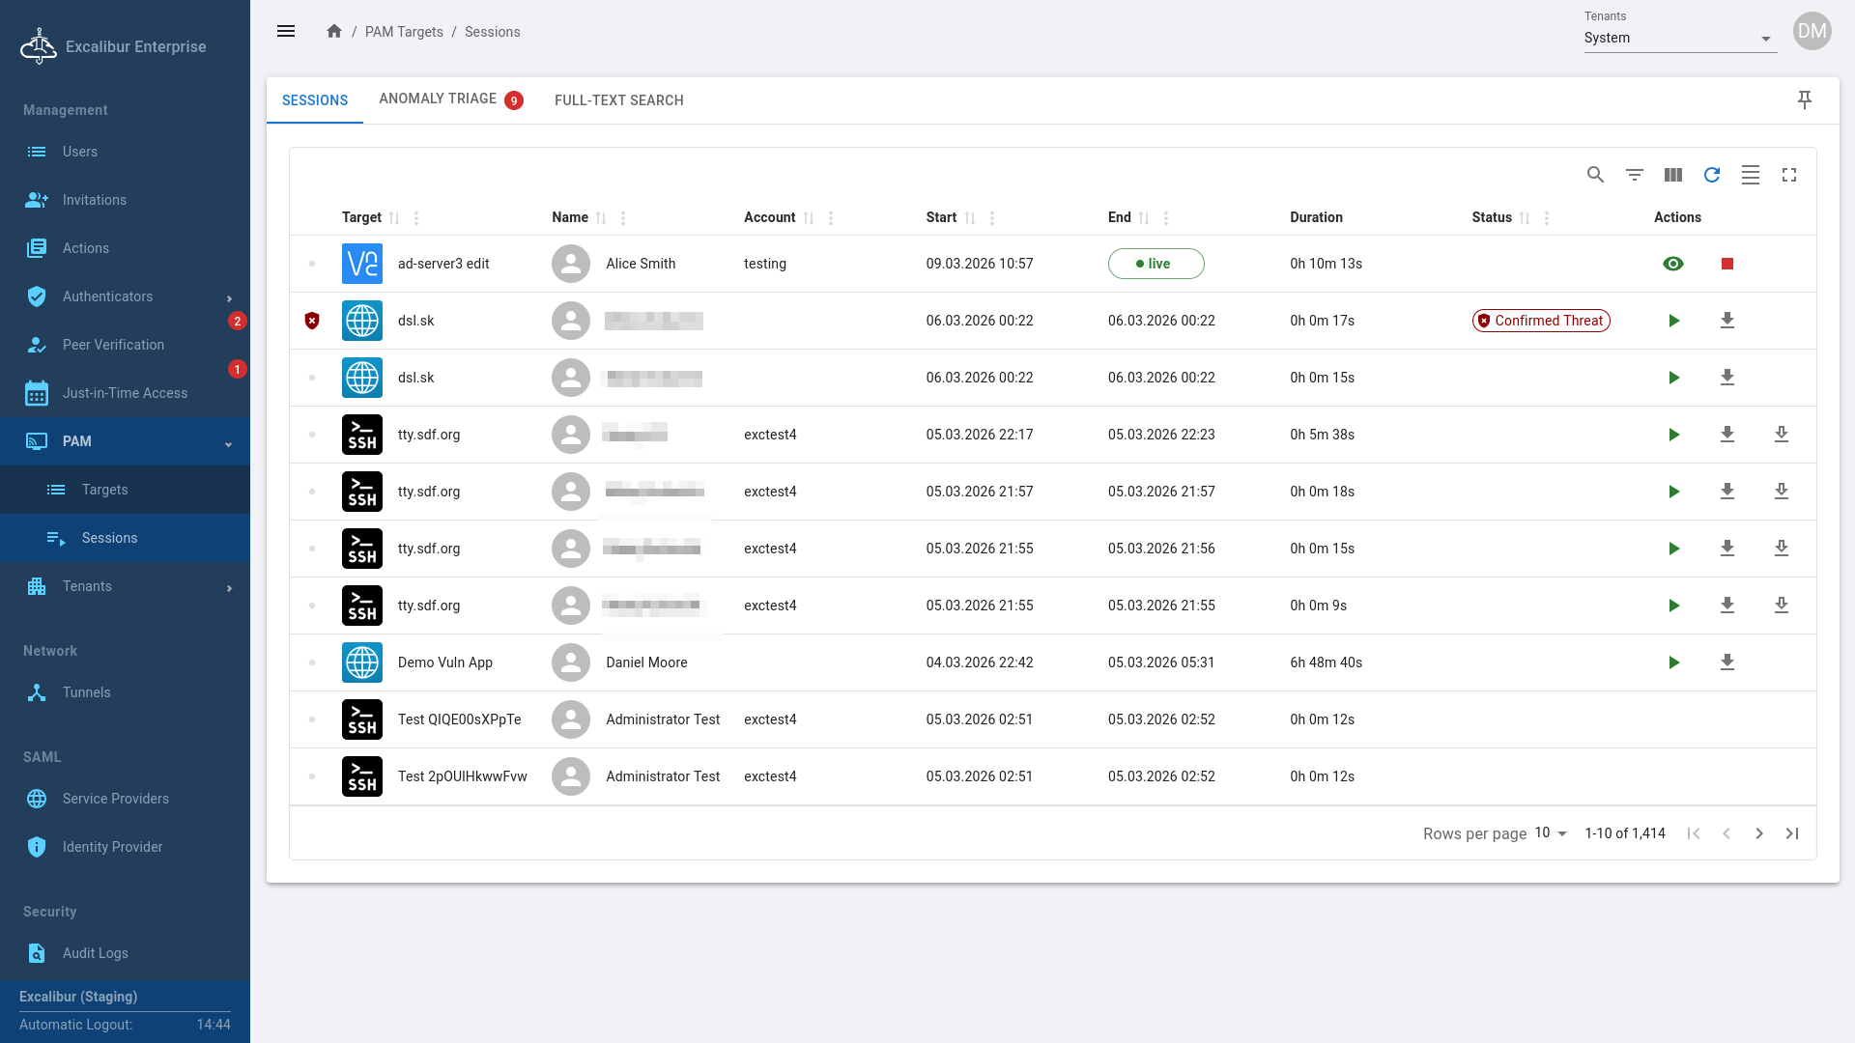The image size is (1855, 1043).
Task: Open the show/hide columns icon
Action: coord(1672,175)
